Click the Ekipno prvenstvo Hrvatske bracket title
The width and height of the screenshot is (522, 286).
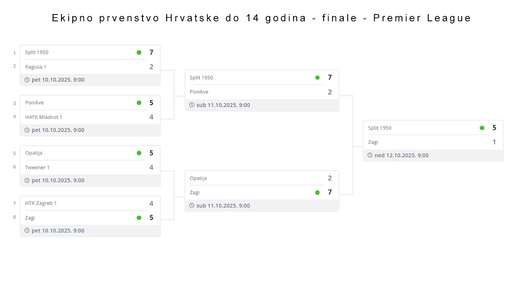point(261,18)
